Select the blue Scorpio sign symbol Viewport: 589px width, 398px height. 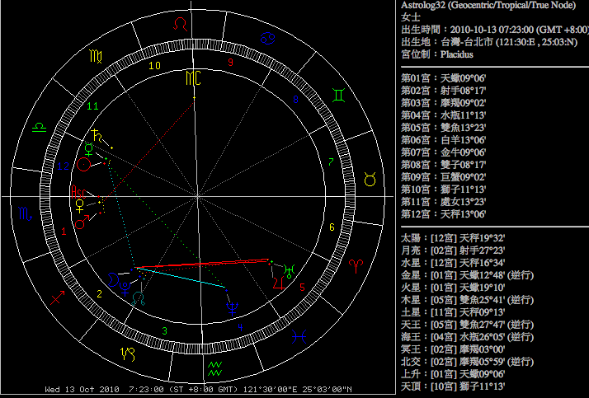[x=26, y=214]
